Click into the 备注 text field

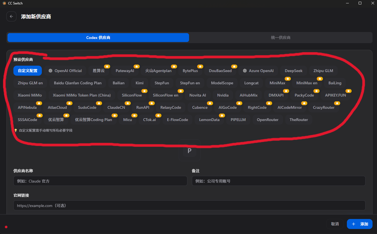(x=279, y=181)
